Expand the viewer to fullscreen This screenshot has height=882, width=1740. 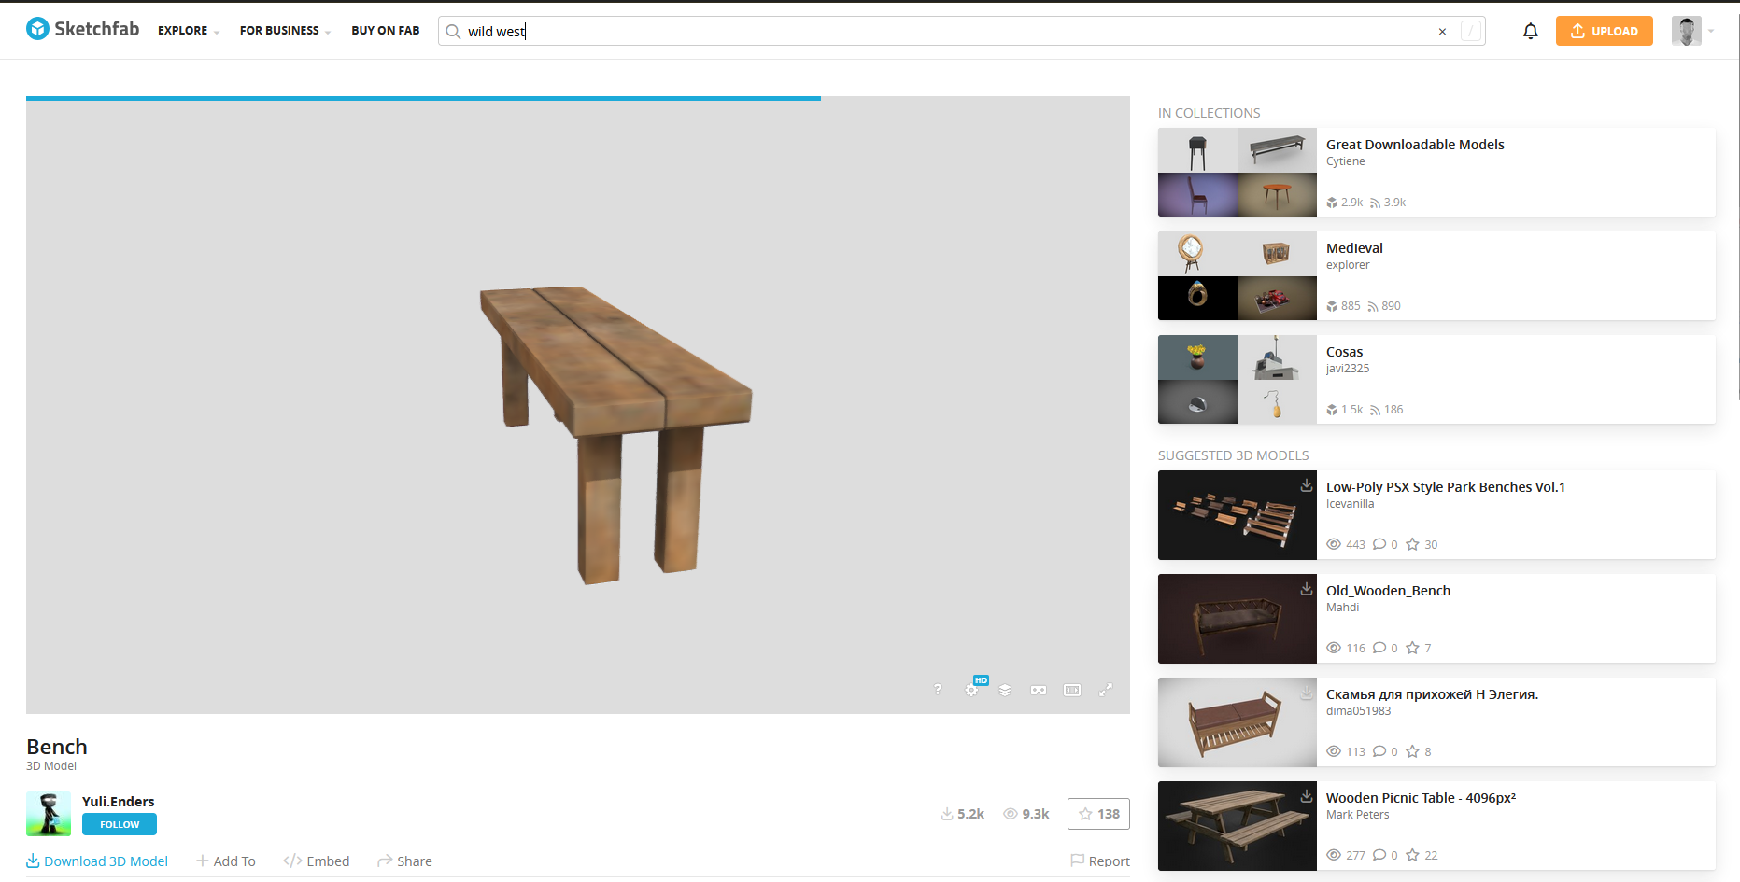[x=1106, y=690]
